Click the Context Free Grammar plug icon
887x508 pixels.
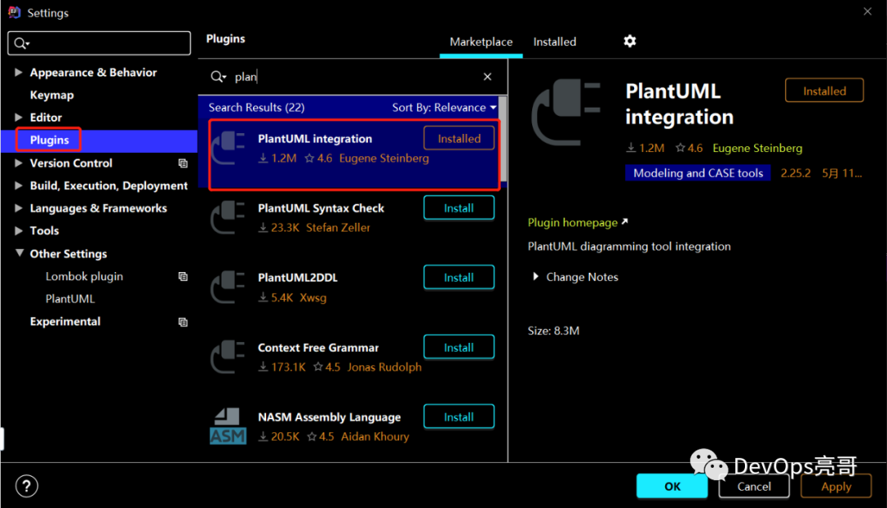tap(228, 356)
